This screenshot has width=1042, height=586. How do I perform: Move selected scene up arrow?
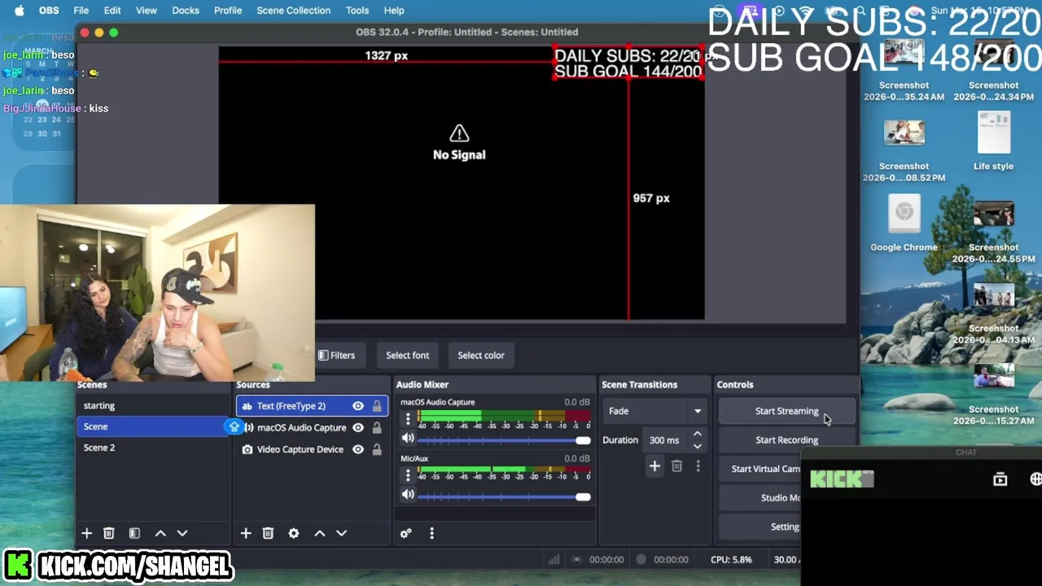click(160, 533)
